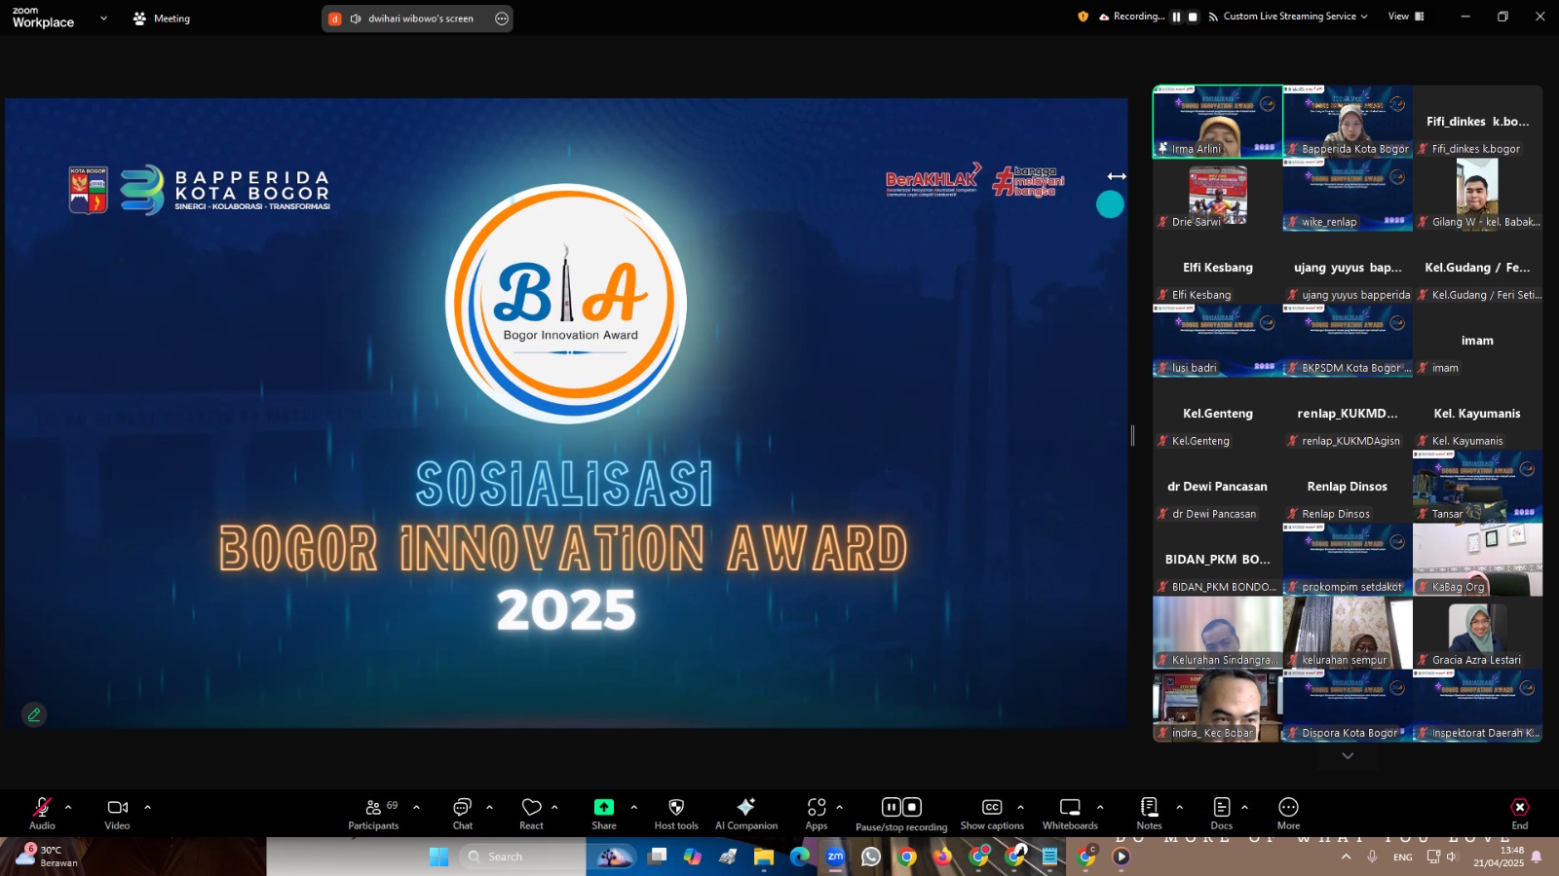Expand Whiteboards options chevron
1559x876 pixels.
point(1100,807)
